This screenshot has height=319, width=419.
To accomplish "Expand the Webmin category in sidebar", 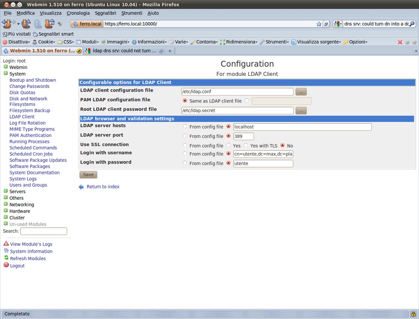I will [x=5, y=67].
